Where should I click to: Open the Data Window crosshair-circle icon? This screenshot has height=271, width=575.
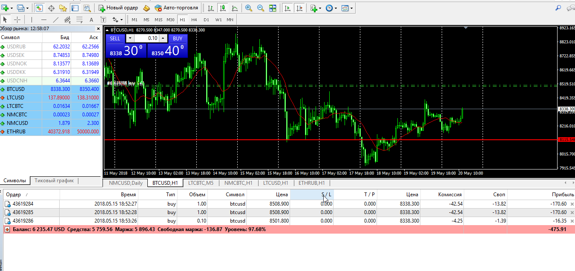51,8
